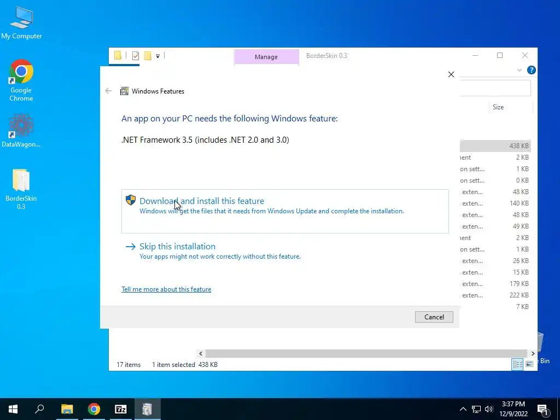Click the Windows Features title icon
Viewport: 560px width, 420px height.
(124, 91)
